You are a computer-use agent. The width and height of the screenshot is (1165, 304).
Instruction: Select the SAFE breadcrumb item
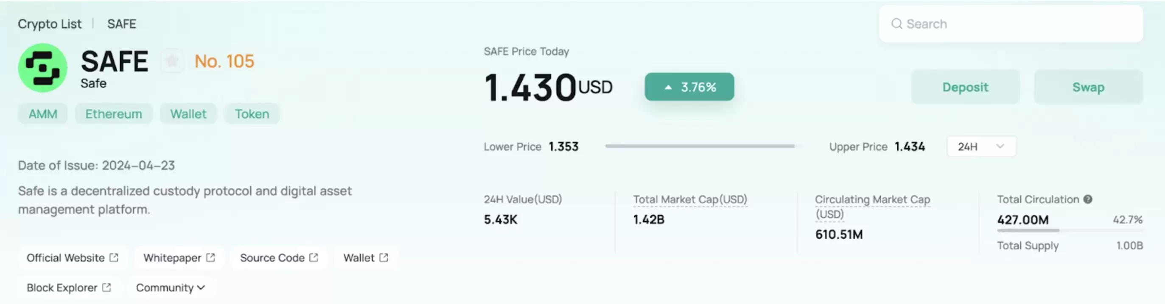(x=121, y=23)
